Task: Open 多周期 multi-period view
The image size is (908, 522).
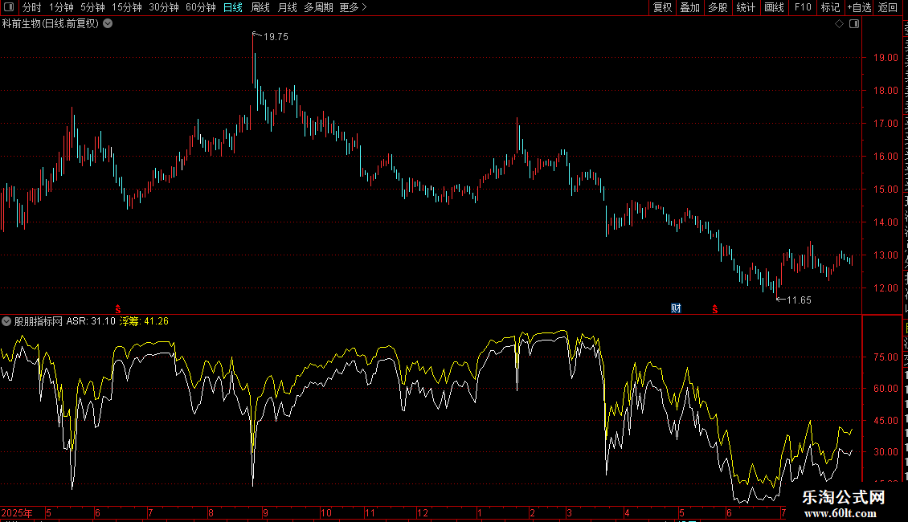Action: pyautogui.click(x=318, y=7)
